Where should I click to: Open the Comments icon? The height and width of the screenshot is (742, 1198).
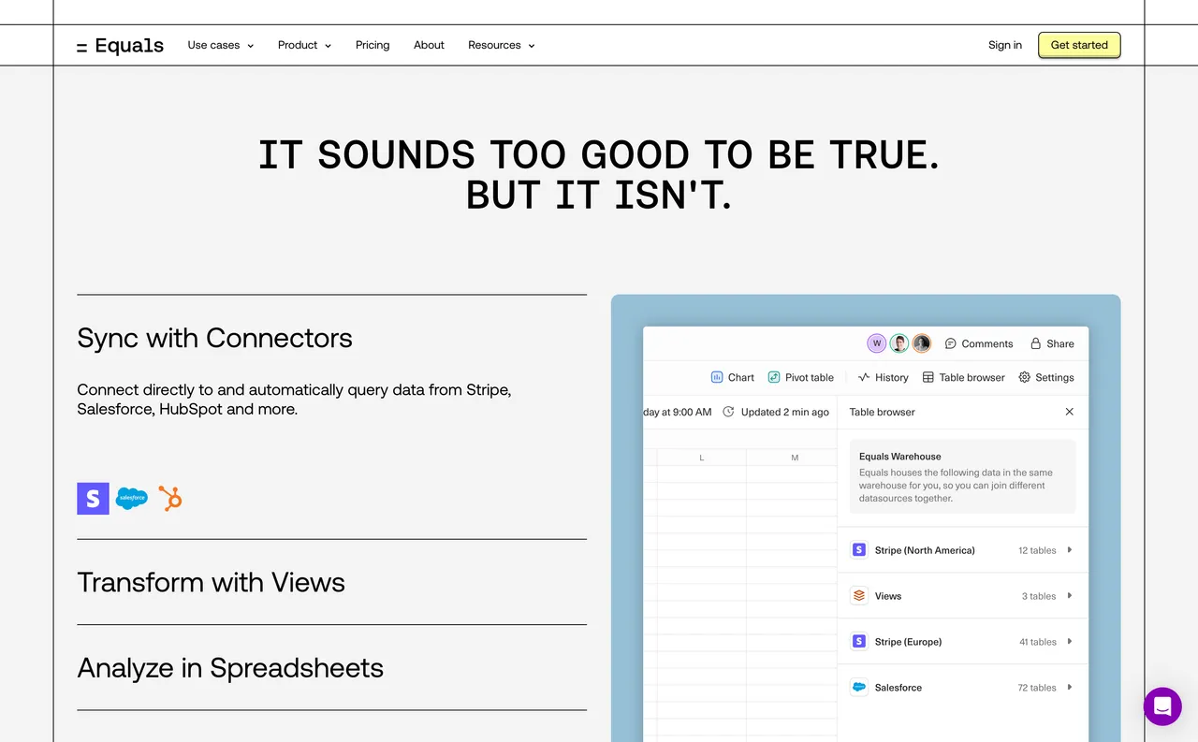949,343
